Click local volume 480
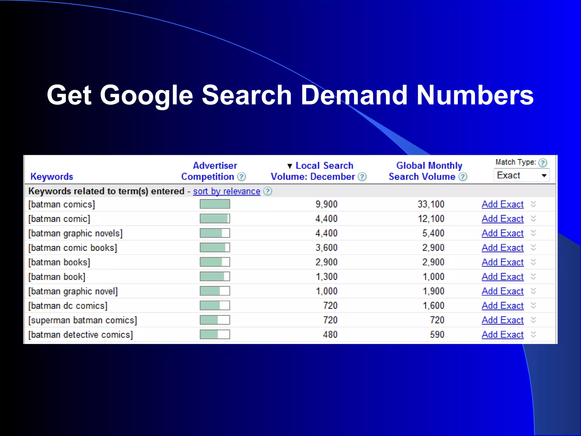 [330, 335]
